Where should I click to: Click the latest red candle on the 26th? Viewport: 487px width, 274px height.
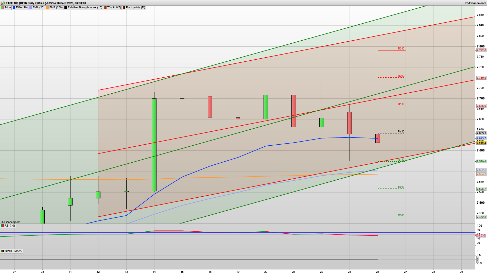click(x=378, y=138)
